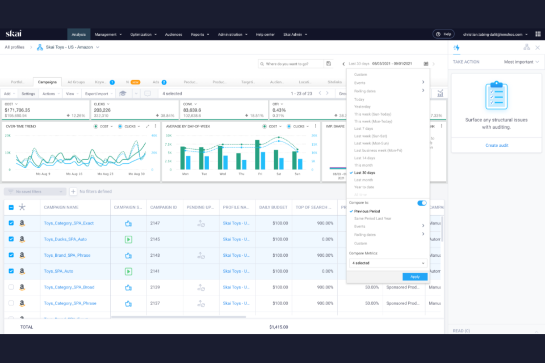
Task: Click the table's horizontal scrollbar
Action: point(179,317)
